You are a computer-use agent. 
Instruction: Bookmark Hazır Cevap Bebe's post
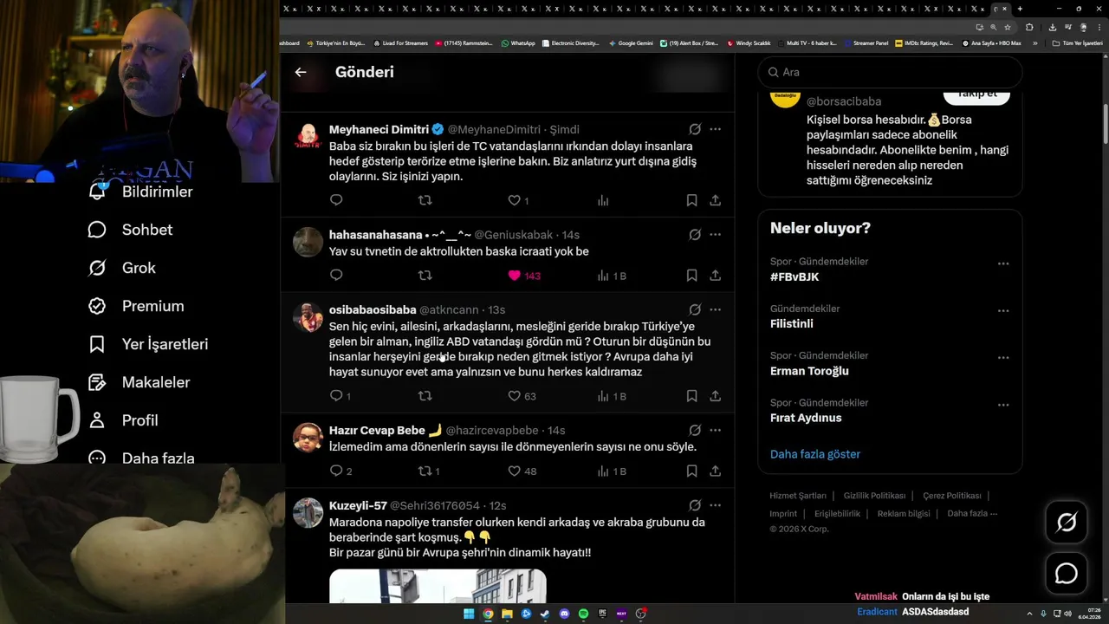coord(691,471)
